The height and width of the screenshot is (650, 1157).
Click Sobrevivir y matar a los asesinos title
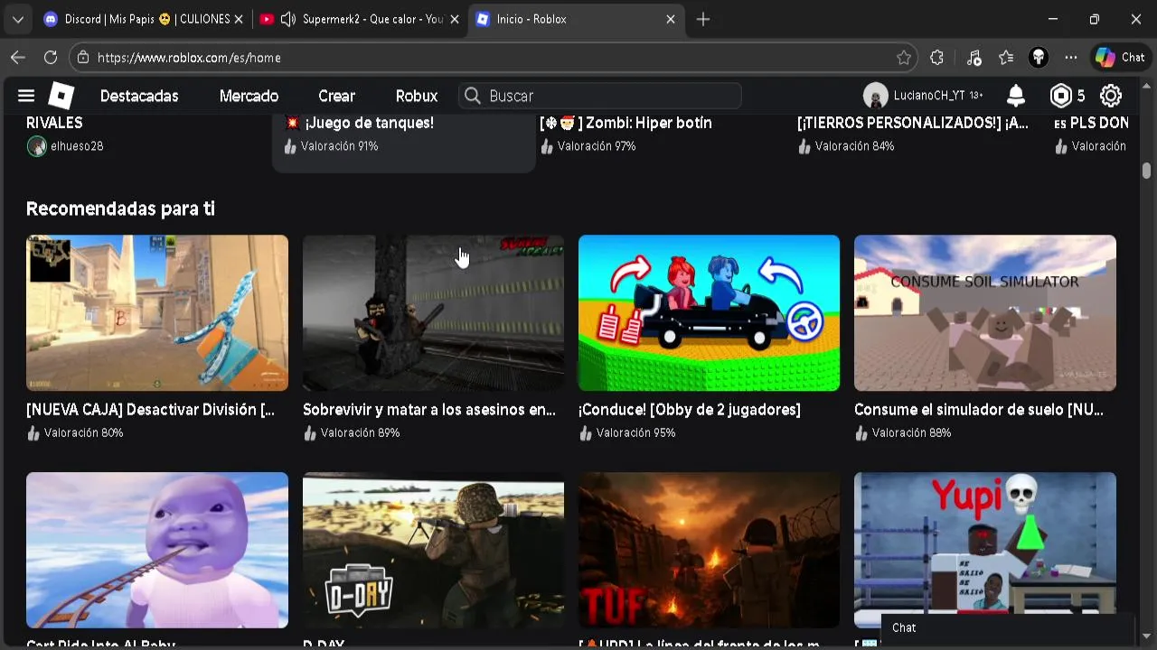[429, 410]
